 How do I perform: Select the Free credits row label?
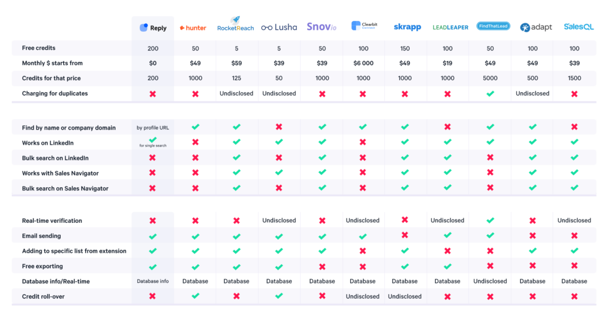[39, 48]
